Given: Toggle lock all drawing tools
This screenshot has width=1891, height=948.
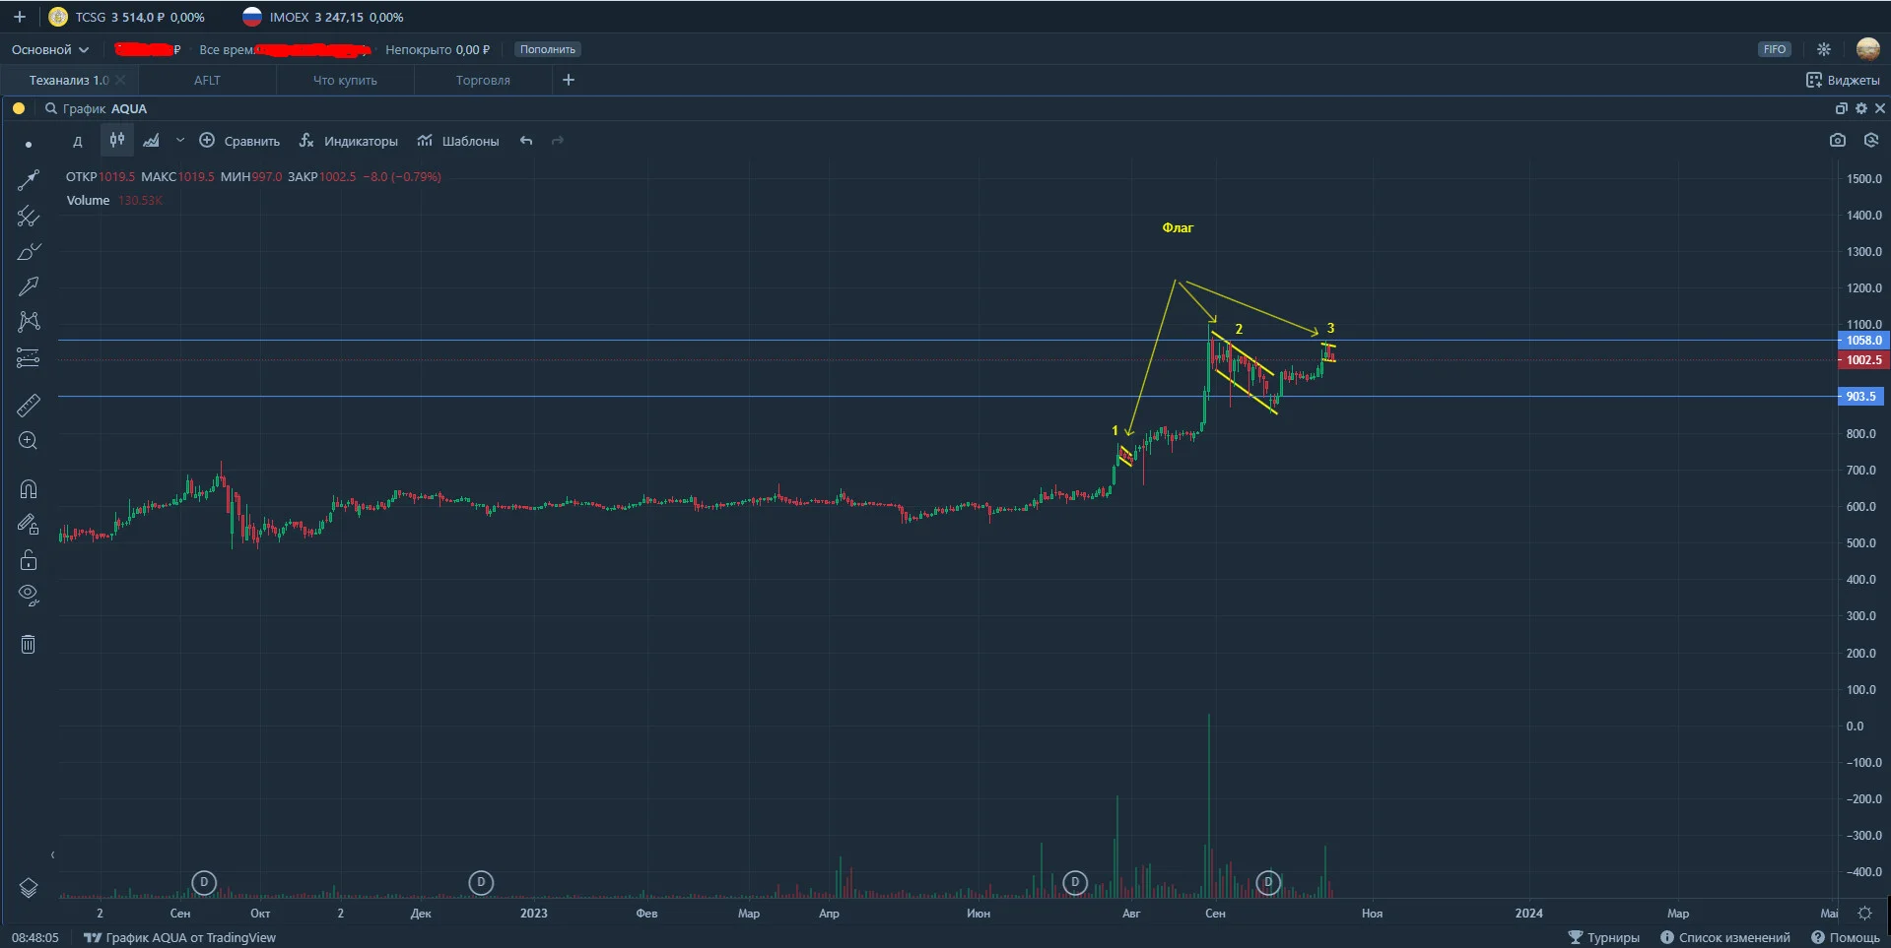Looking at the screenshot, I should (29, 560).
